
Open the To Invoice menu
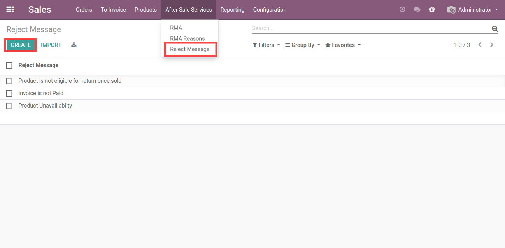(x=113, y=10)
